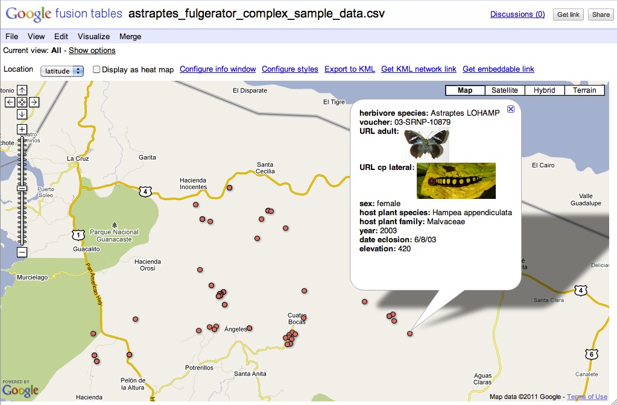Toggle Display as heat map checkbox
Screen dimensions: 617x405
click(96, 69)
